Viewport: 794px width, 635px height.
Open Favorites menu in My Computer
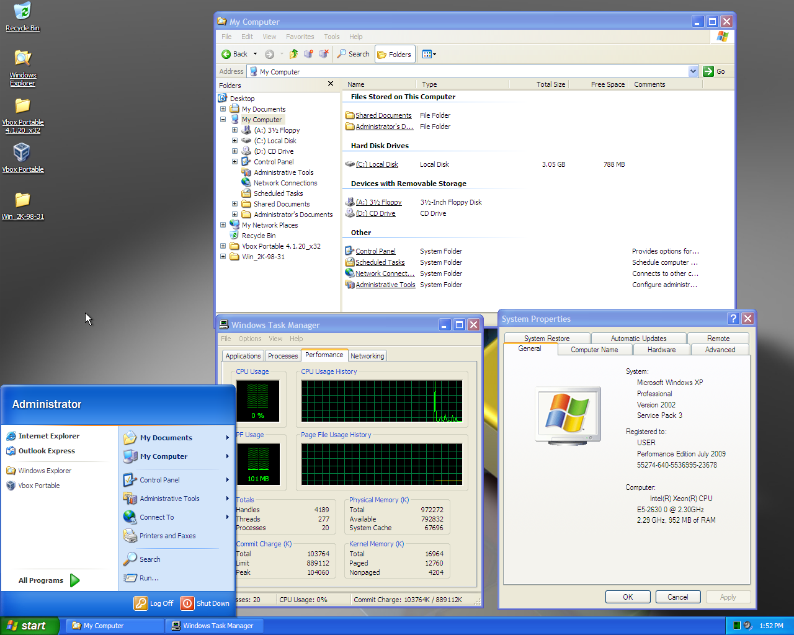300,37
